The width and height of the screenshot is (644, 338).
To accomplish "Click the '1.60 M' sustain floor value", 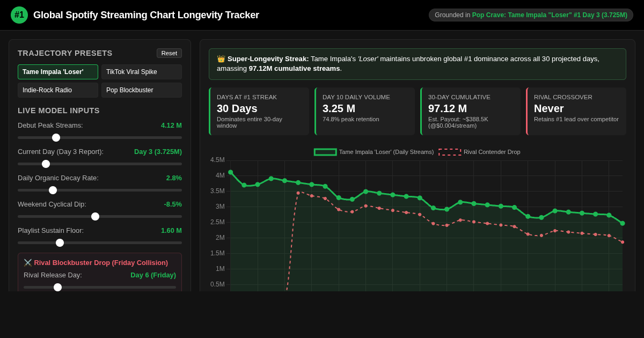I will 171,230.
